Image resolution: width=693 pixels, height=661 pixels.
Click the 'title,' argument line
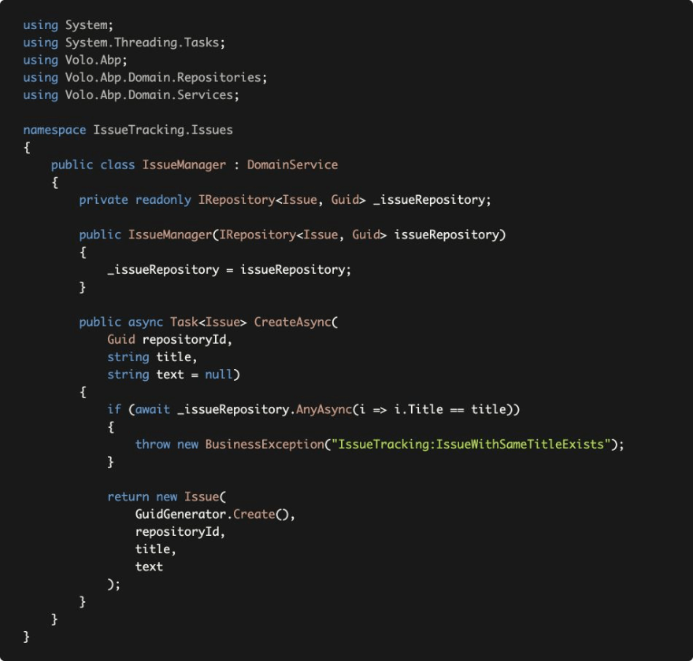click(x=156, y=549)
